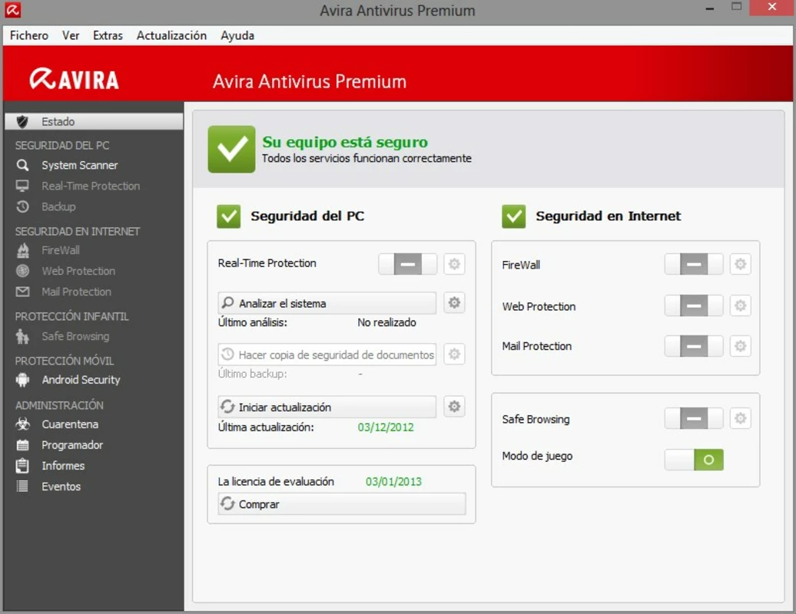Click the Informes clipboard icon
The height and width of the screenshot is (614, 796).
(x=22, y=465)
